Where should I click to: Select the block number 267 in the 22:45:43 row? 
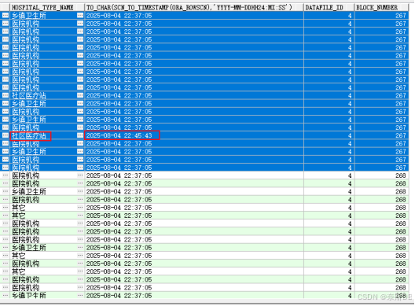pos(381,135)
